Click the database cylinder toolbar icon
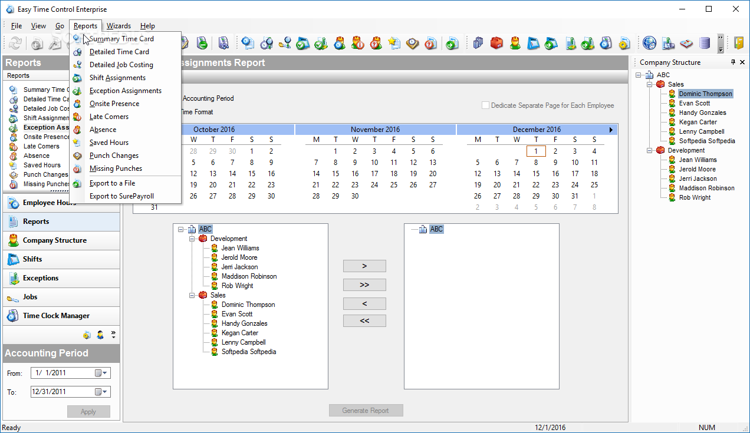The height and width of the screenshot is (433, 750). (x=705, y=43)
